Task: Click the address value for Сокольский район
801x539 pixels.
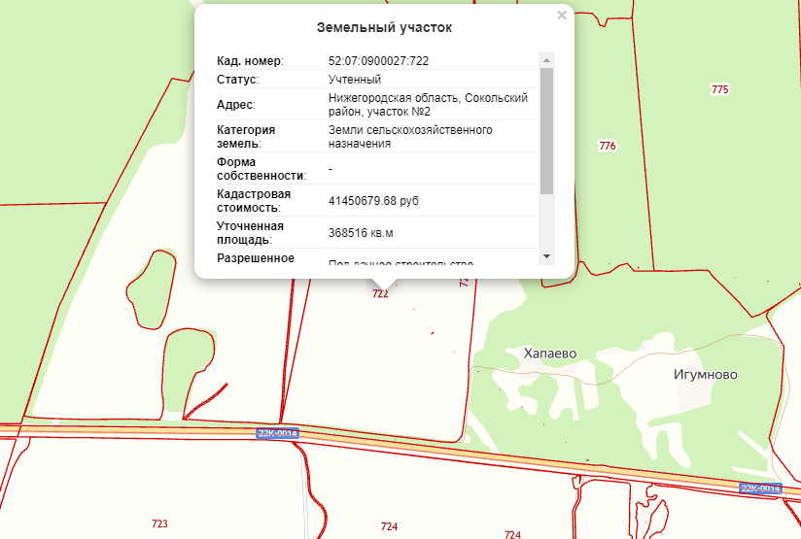Action: click(x=428, y=105)
